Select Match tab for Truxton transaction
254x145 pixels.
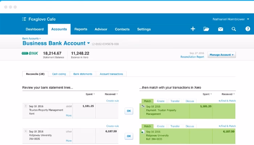click(x=147, y=101)
